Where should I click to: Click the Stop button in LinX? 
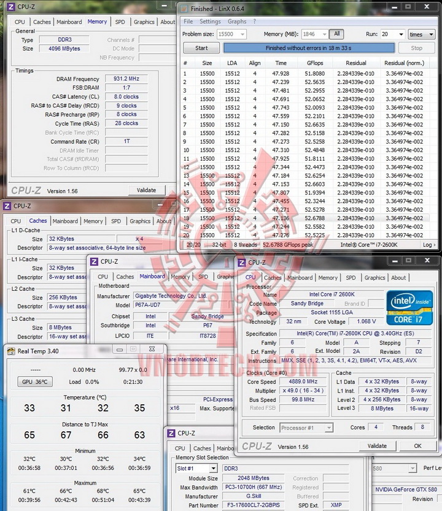[416, 48]
